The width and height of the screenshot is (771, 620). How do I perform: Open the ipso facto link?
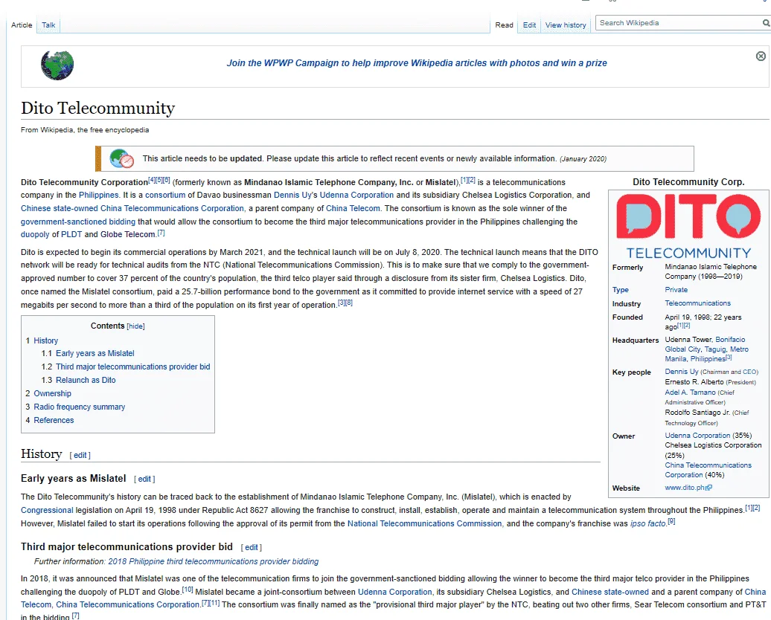647,523
